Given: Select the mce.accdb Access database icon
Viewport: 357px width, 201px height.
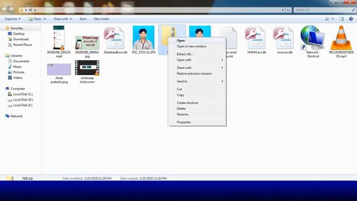Looking at the screenshot, I should (x=284, y=38).
